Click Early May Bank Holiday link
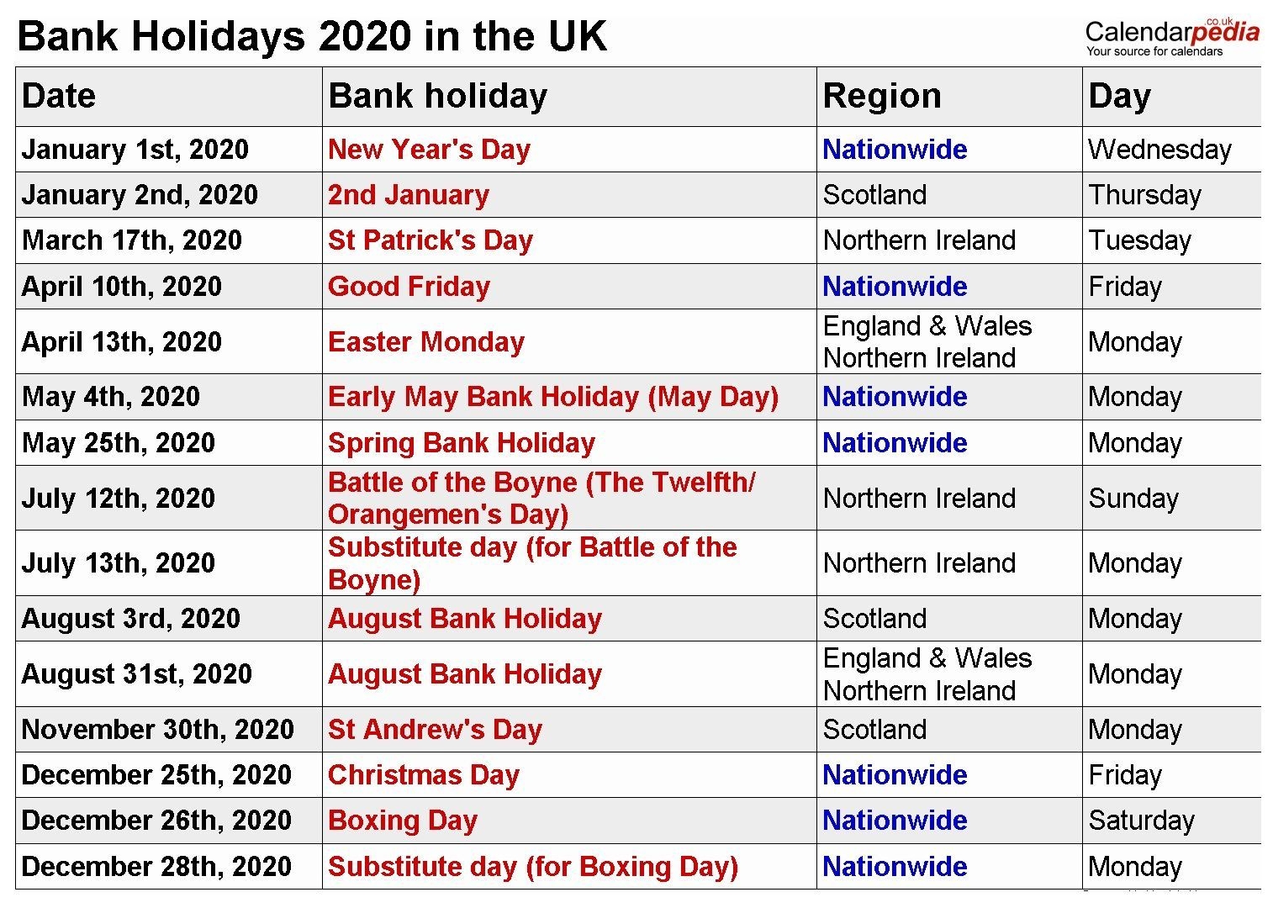 pyautogui.click(x=553, y=397)
